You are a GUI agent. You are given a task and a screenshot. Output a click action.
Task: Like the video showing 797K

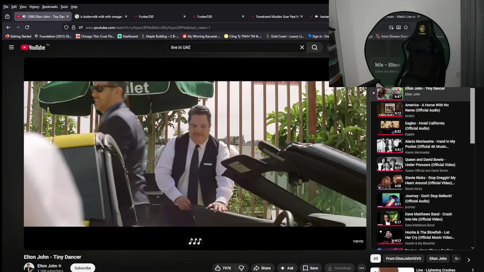[x=223, y=268]
